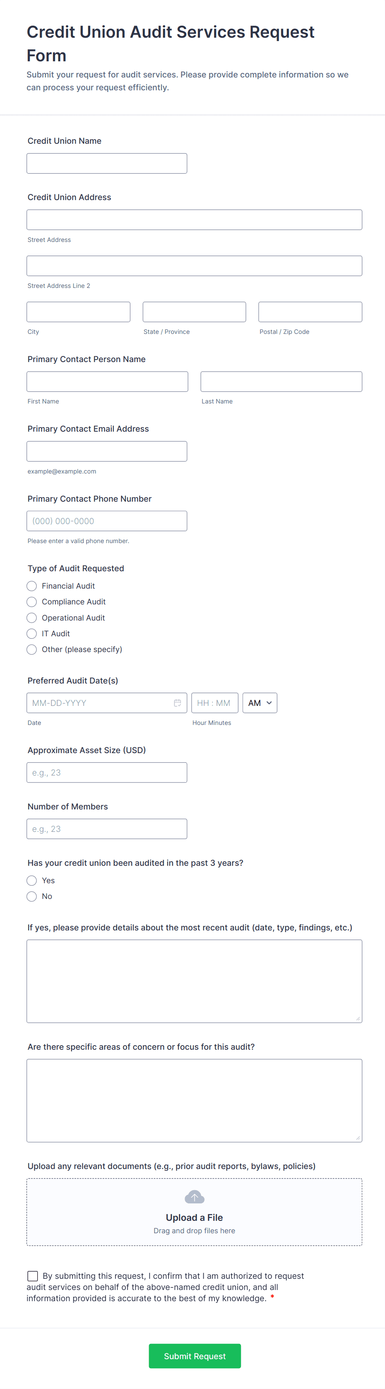The height and width of the screenshot is (1389, 385).
Task: Click Upload a File drop area
Action: point(194,1217)
